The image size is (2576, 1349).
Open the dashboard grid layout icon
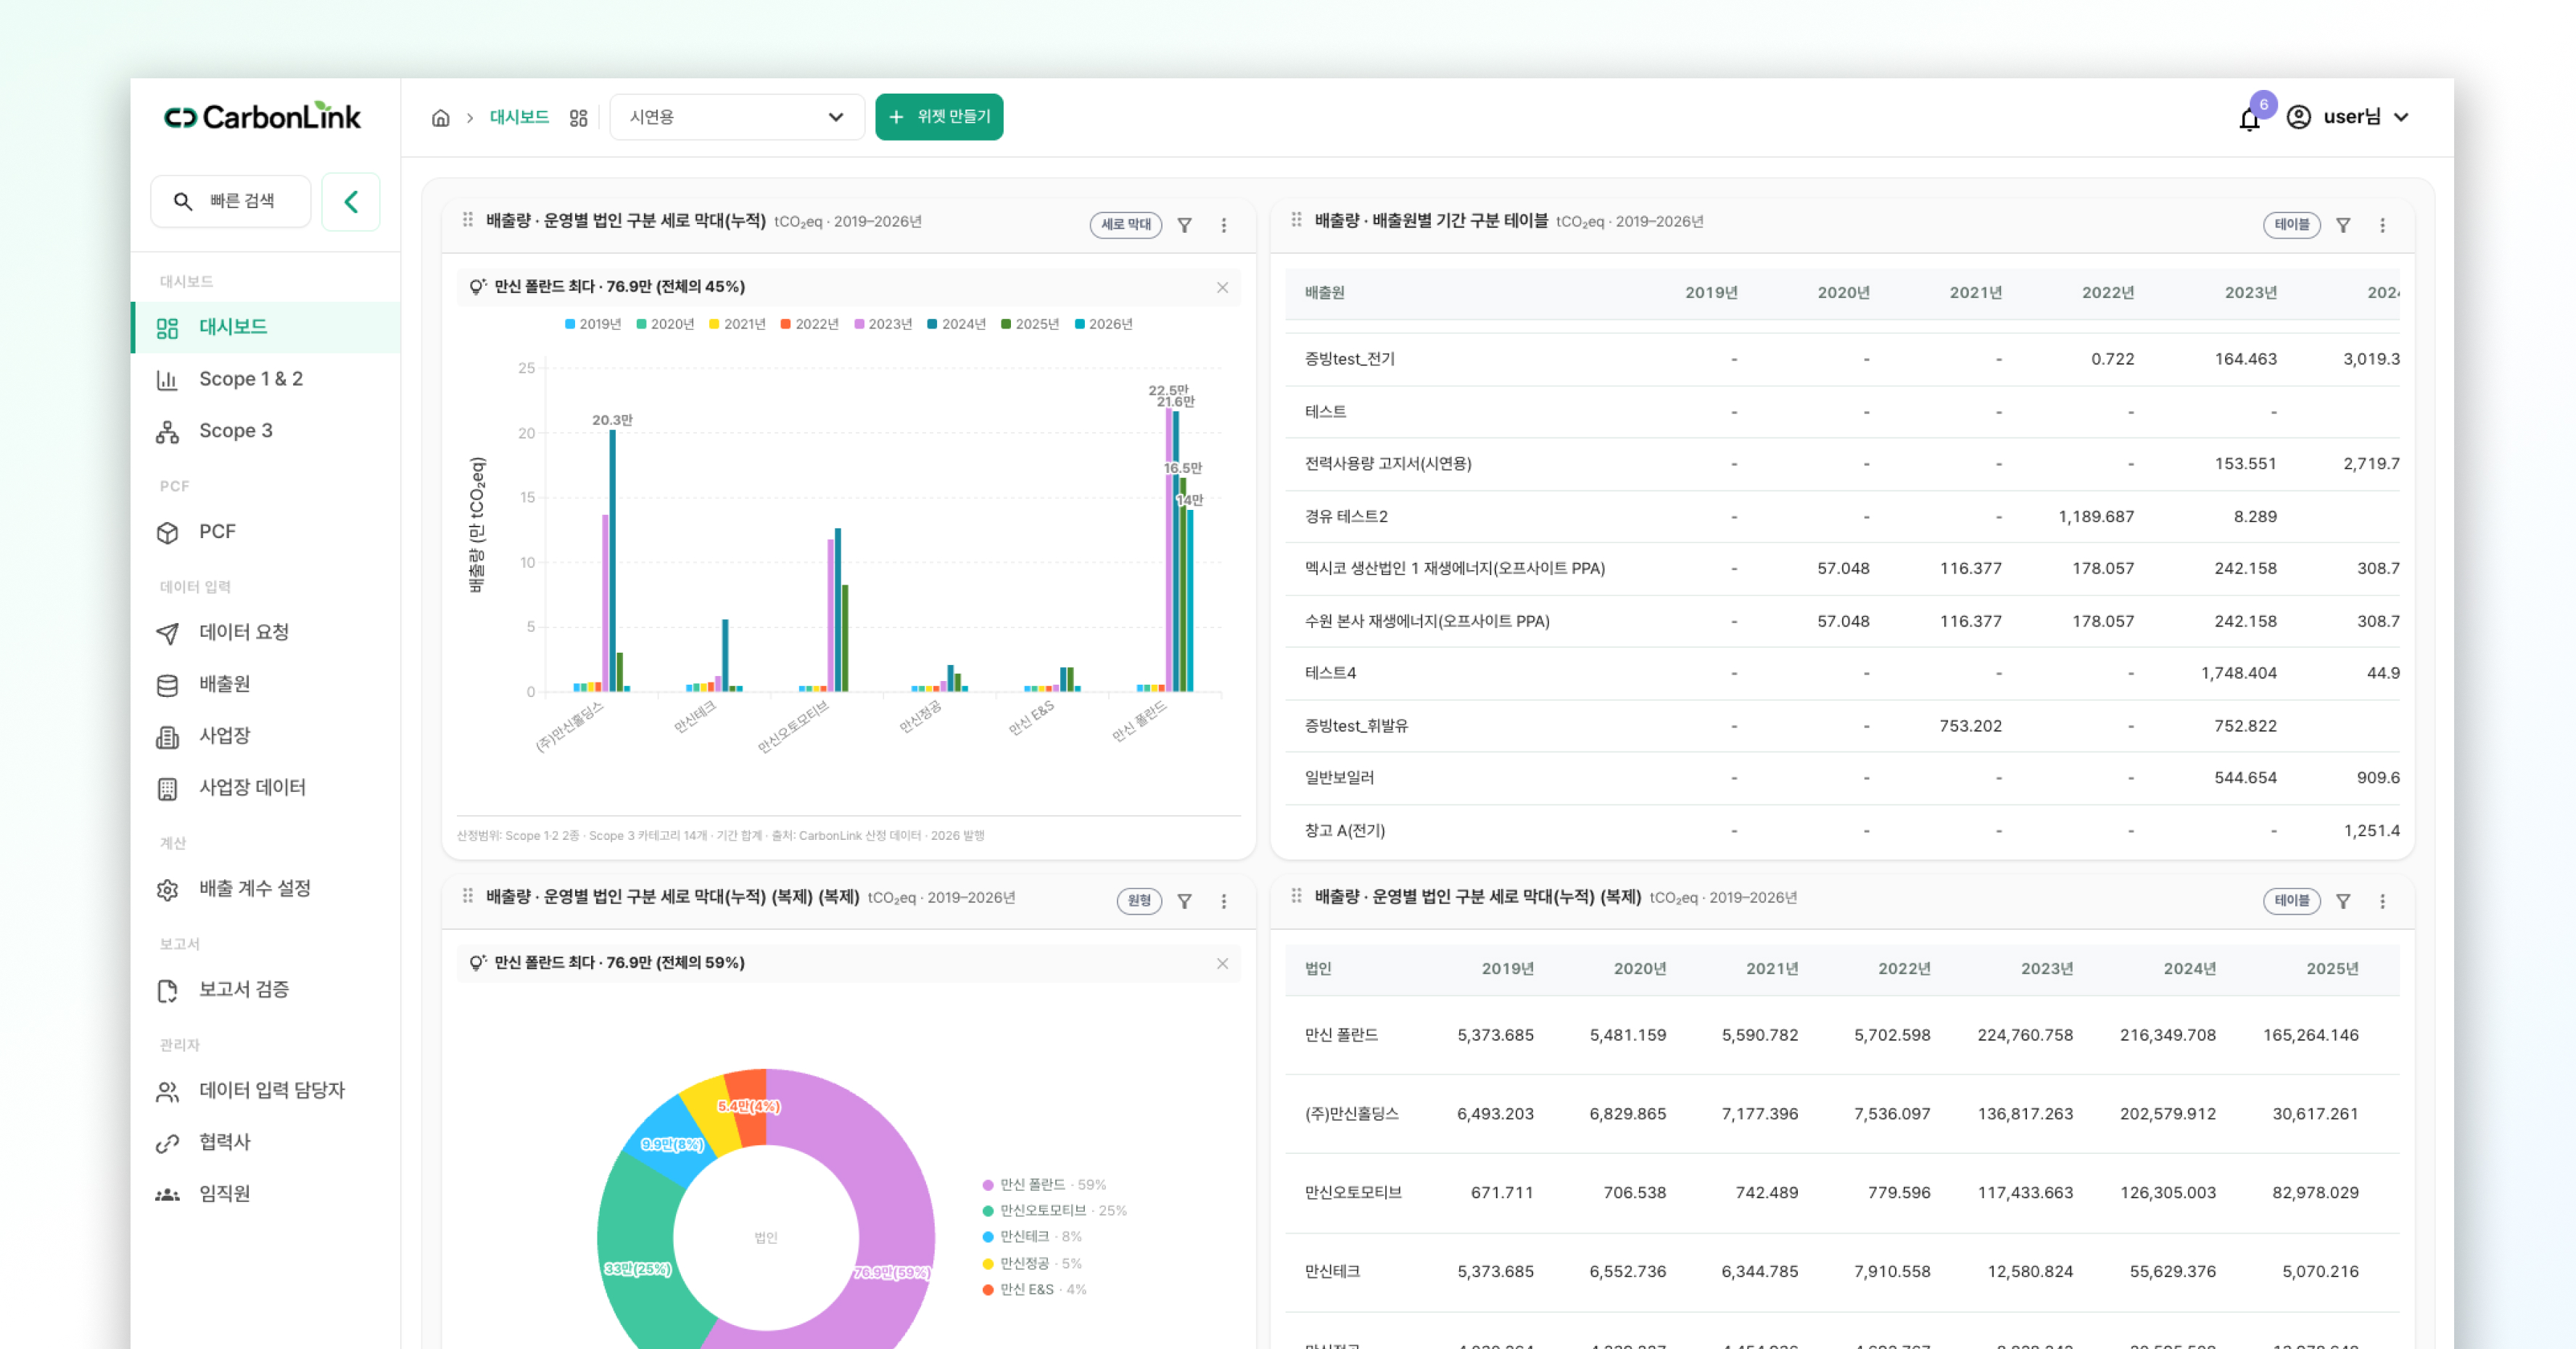coord(579,118)
